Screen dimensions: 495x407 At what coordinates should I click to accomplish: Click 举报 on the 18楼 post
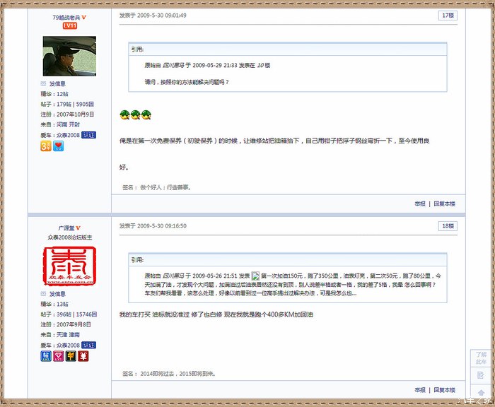(x=420, y=389)
